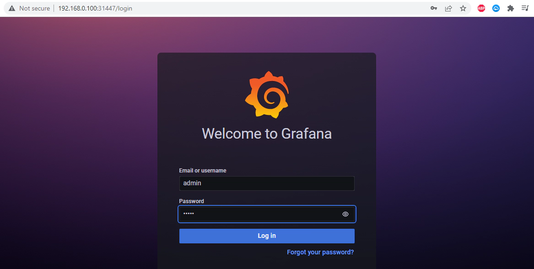This screenshot has width=534, height=269.
Task: Open the media control playlist icon
Action: point(525,9)
